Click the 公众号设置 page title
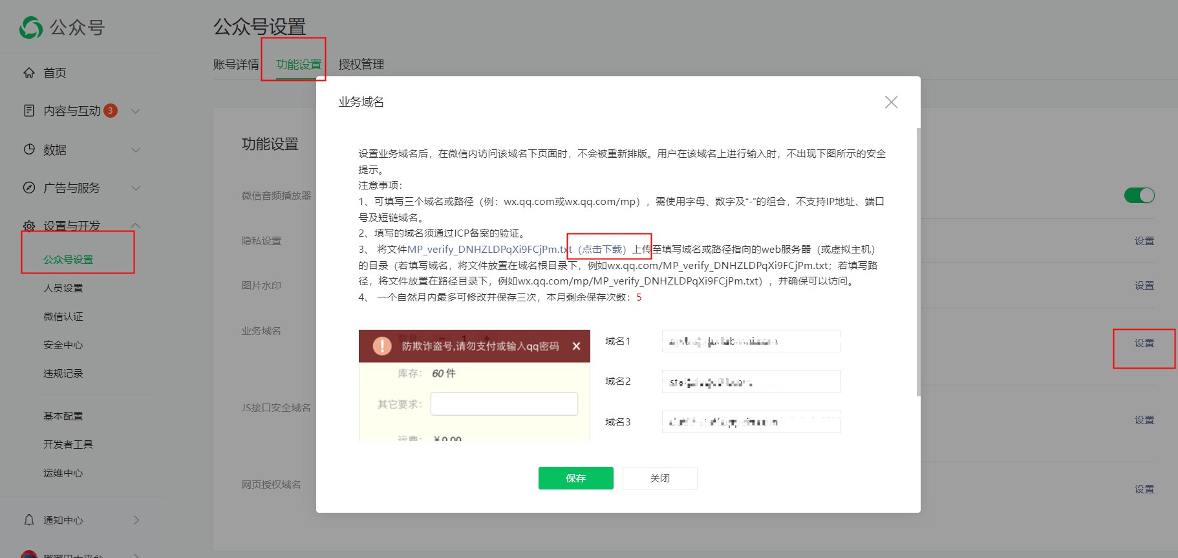1178x558 pixels. (x=260, y=27)
